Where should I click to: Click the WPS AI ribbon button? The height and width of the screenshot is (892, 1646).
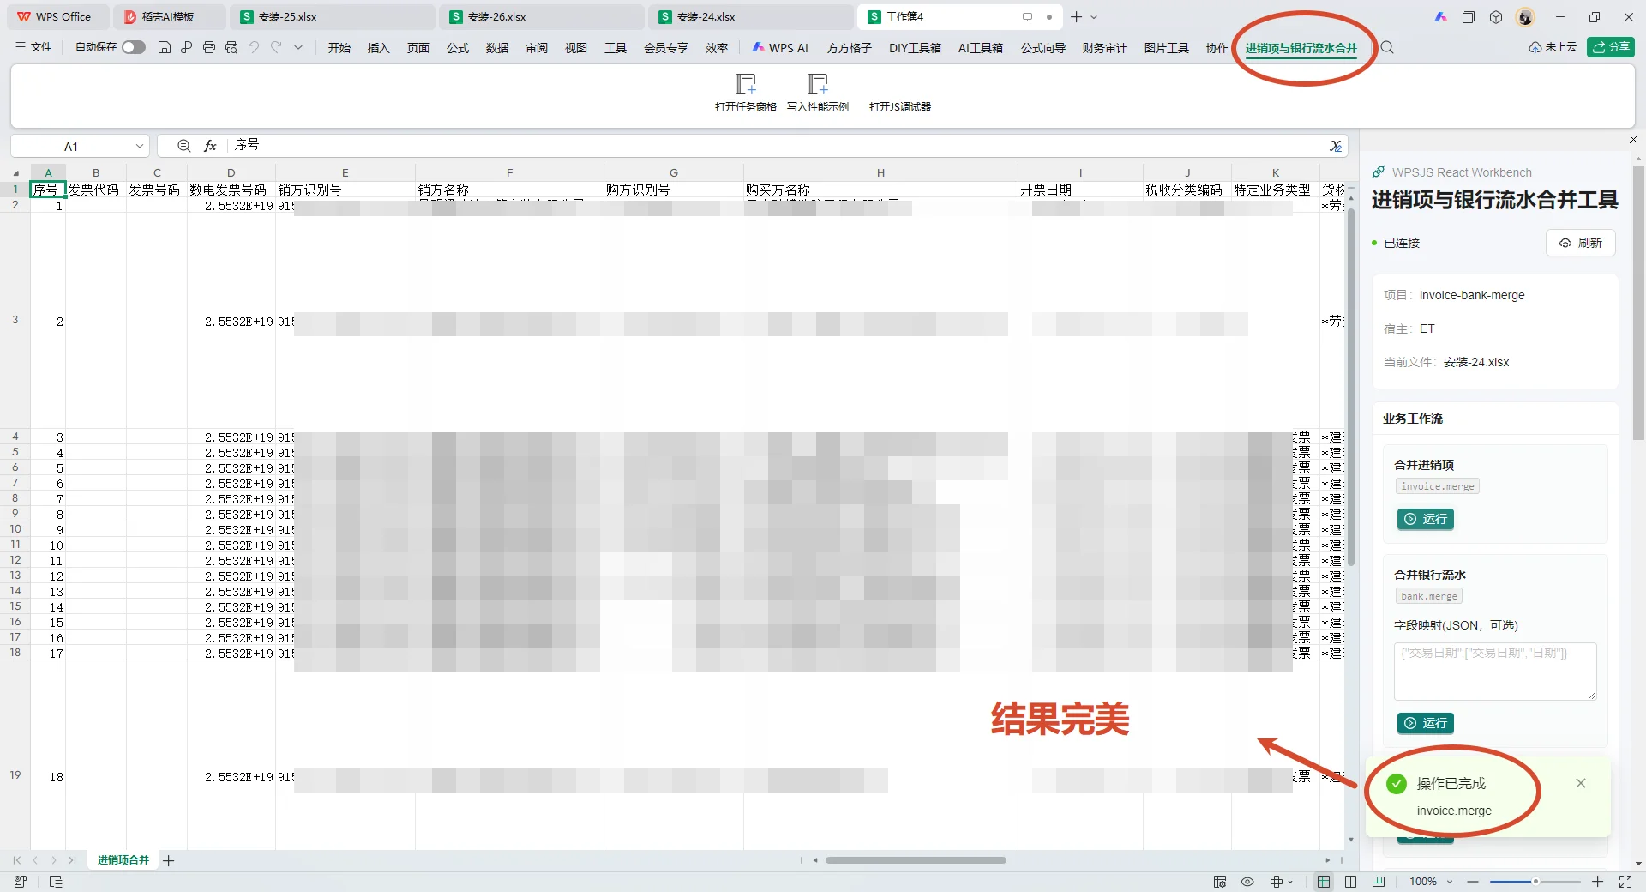780,48
